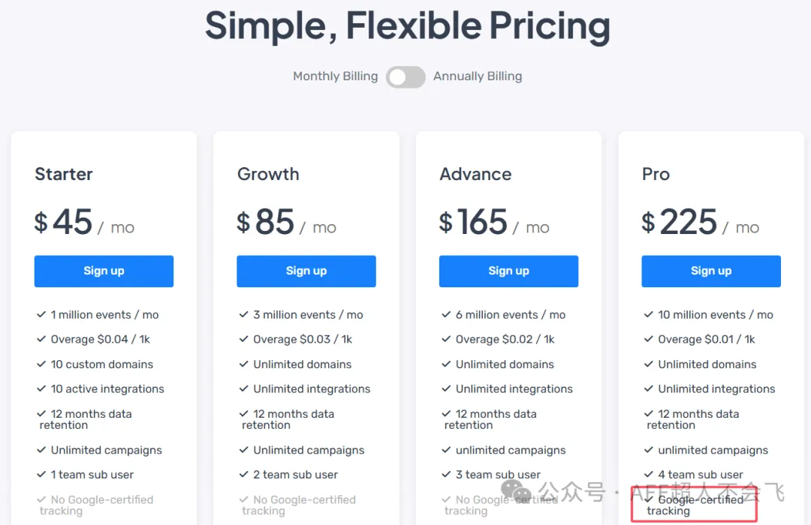This screenshot has width=811, height=525.
Task: Click greyed checkmark for Starter Google-certified tracking
Action: 41,499
